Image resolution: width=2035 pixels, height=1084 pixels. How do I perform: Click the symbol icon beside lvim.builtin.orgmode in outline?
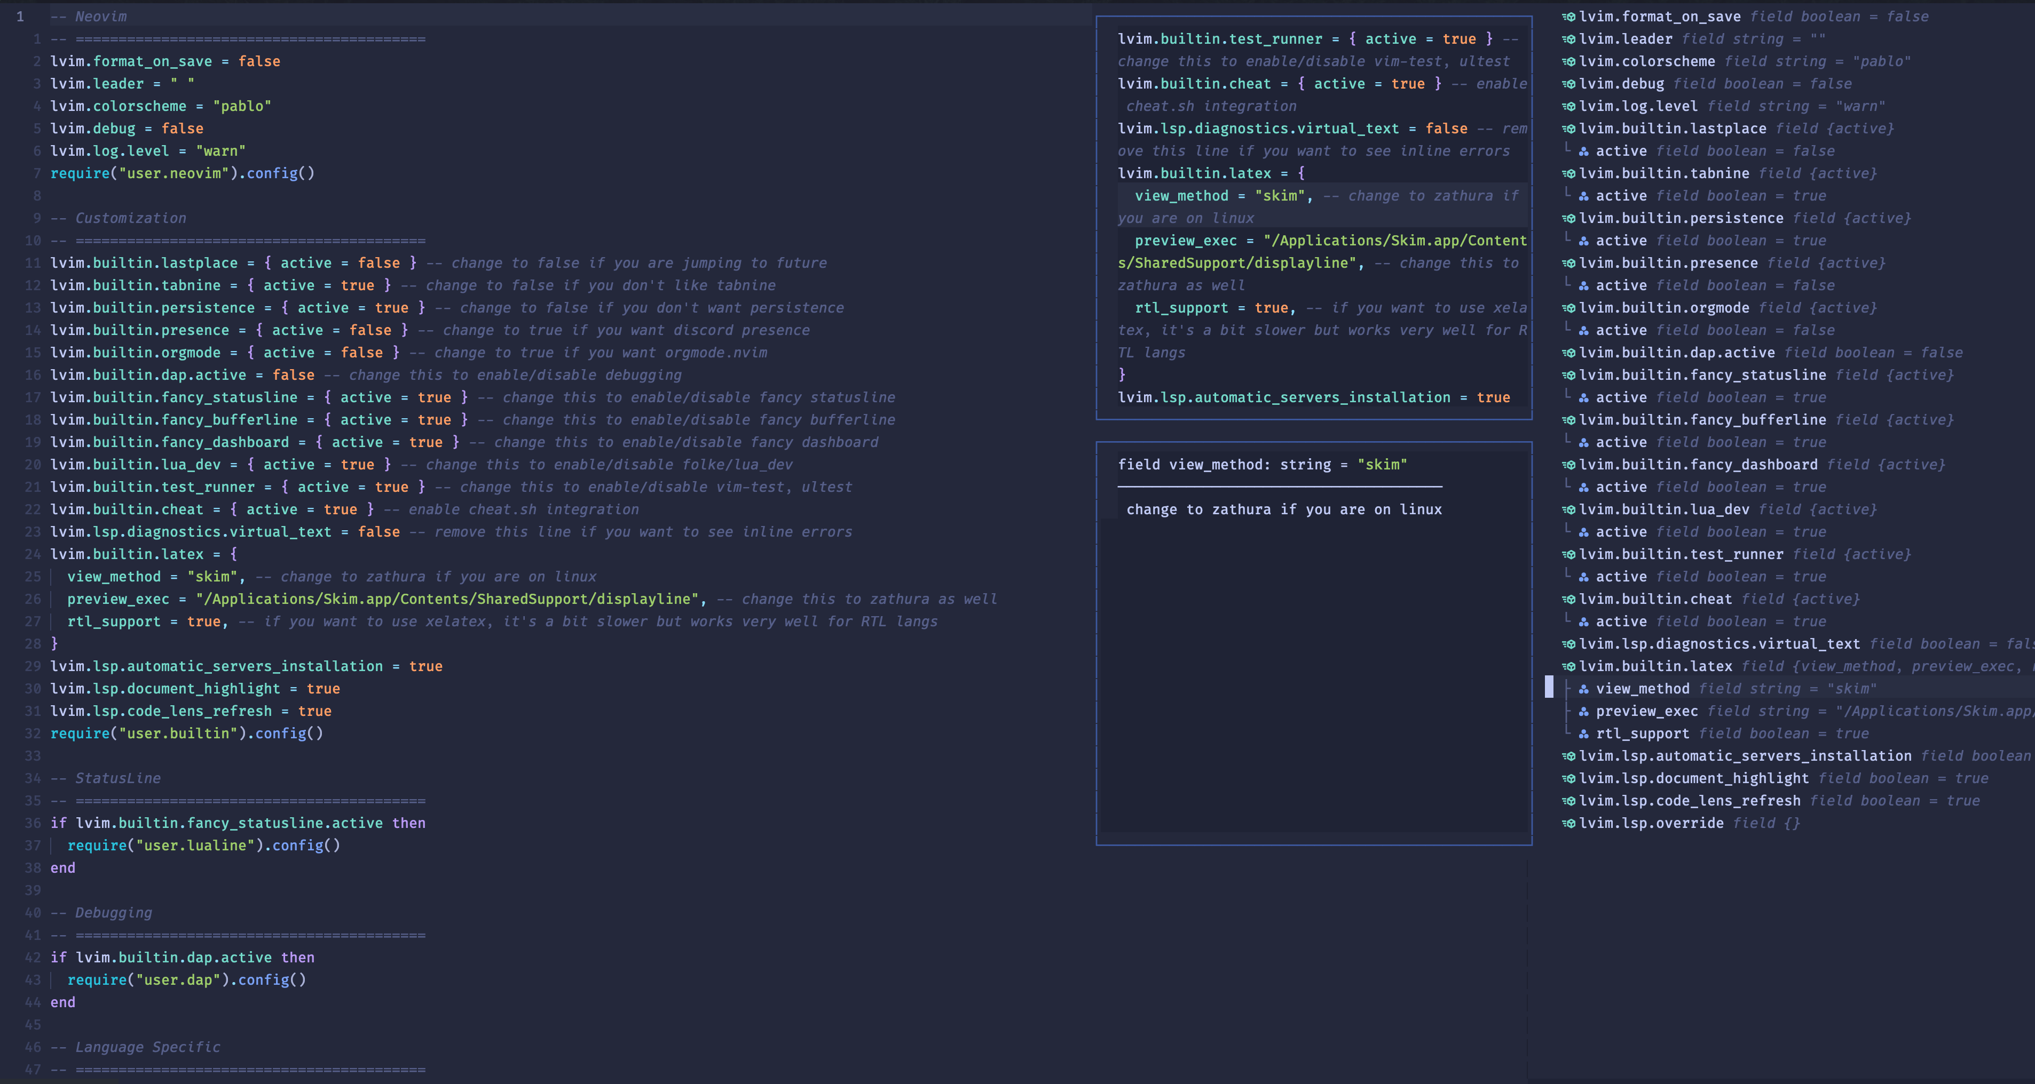[x=1568, y=308]
